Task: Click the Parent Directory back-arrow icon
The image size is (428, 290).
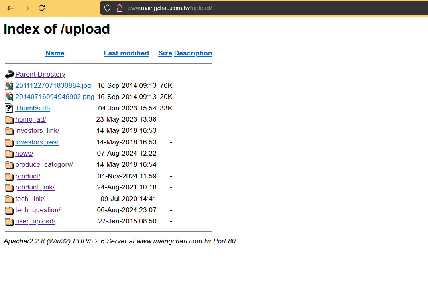Action: (x=9, y=74)
